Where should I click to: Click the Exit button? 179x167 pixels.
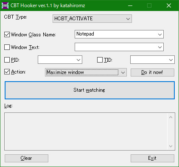click(x=152, y=158)
